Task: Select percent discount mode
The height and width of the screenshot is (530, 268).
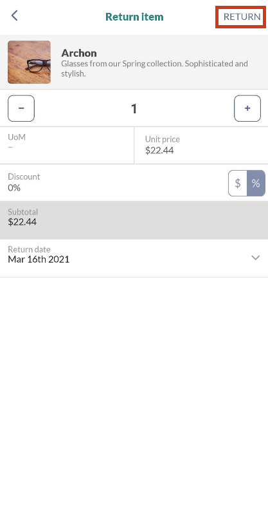Action: (x=256, y=183)
